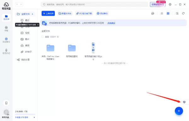
Task: Go back with the left arrow
Action: (x=17, y=4)
